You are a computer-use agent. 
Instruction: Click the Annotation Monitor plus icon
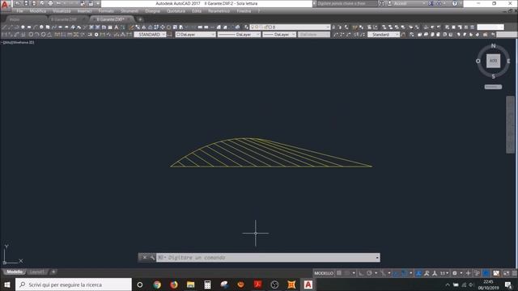(468, 273)
